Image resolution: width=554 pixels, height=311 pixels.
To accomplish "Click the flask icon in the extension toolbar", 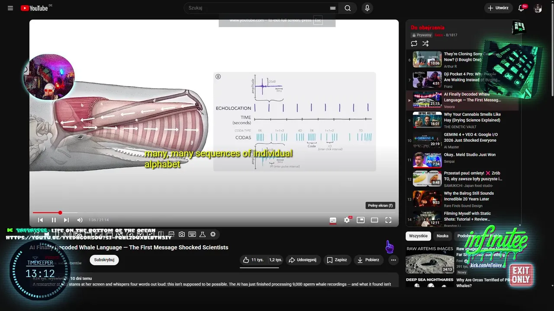I will point(202,234).
